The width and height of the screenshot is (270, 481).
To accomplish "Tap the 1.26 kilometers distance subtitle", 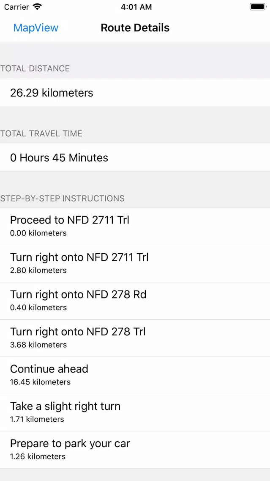I will [38, 456].
